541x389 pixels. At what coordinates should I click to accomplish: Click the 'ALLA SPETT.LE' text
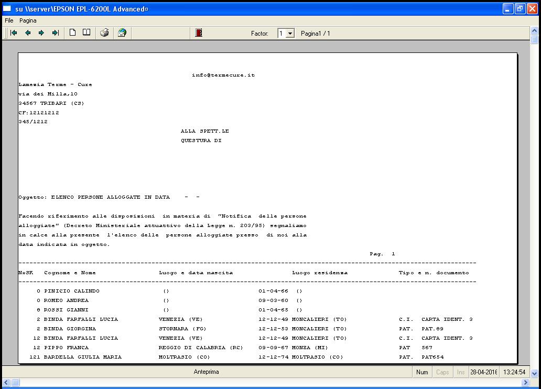(205, 131)
